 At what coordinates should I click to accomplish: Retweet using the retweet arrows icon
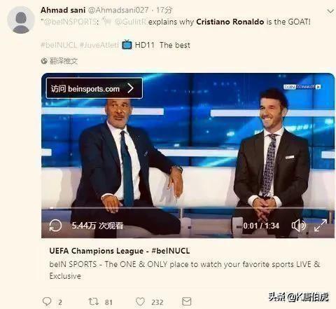(94, 301)
